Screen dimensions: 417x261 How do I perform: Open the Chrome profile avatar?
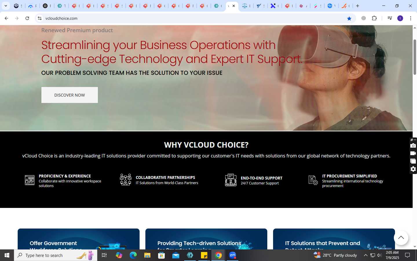400,18
